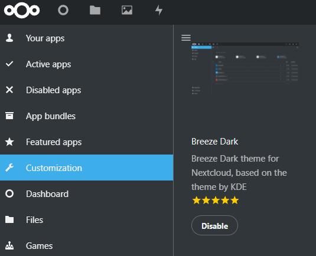
Task: Toggle the hamburger navigation menu icon
Action: tap(186, 38)
